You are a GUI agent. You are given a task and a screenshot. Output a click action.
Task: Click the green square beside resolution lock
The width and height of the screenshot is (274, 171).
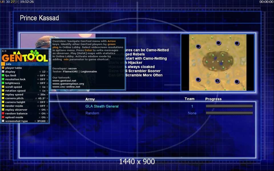(3, 79)
